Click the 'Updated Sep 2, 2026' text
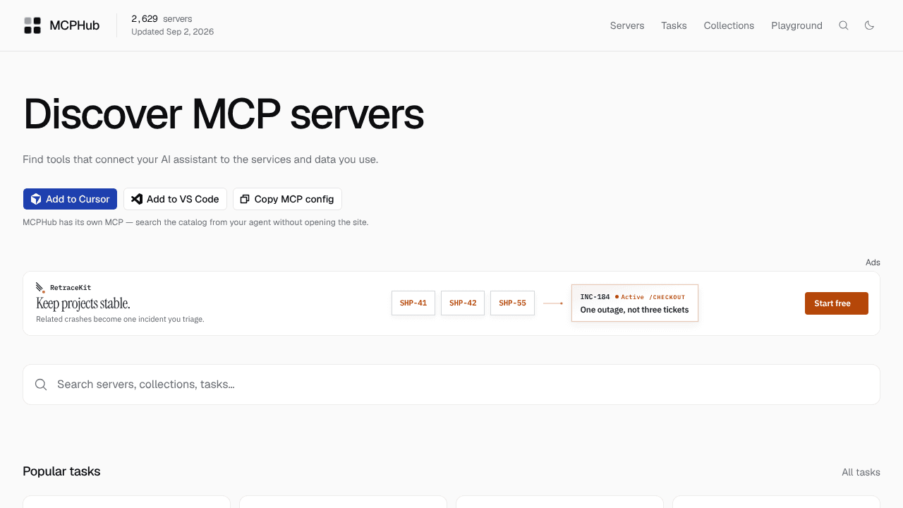Viewport: 903px width, 508px height. tap(172, 32)
